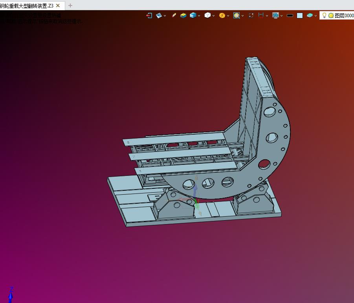The height and width of the screenshot is (303, 354).
Task: Click the eraser tool icon
Action: point(174,15)
